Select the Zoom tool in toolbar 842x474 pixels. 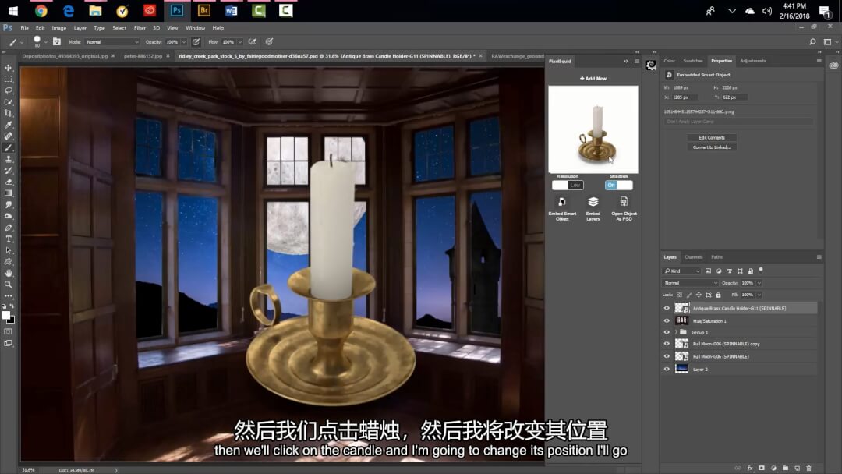pos(9,285)
